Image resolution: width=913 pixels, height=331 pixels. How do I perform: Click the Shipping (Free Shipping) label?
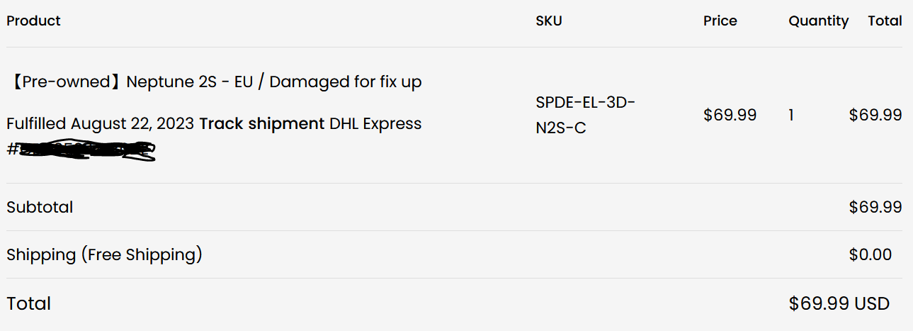pyautogui.click(x=104, y=255)
